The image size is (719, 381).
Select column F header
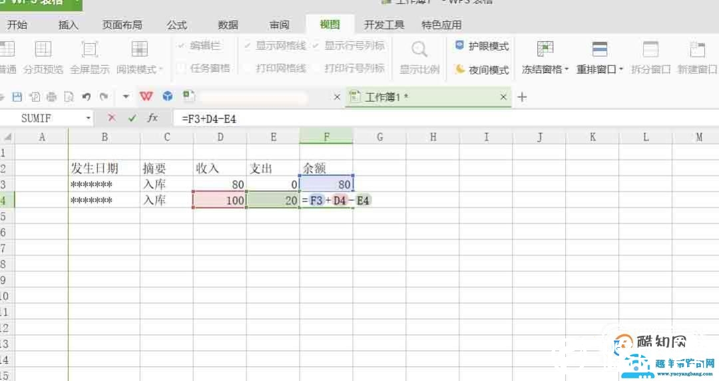point(326,137)
